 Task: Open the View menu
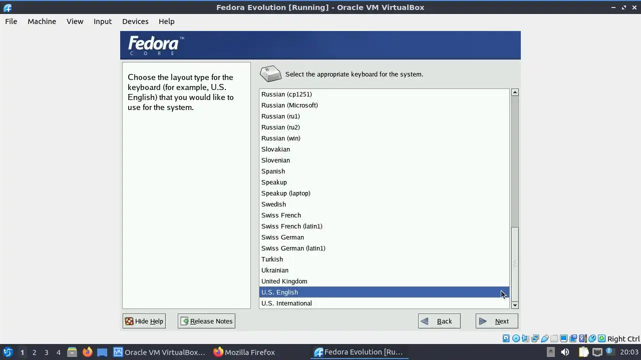click(x=75, y=21)
